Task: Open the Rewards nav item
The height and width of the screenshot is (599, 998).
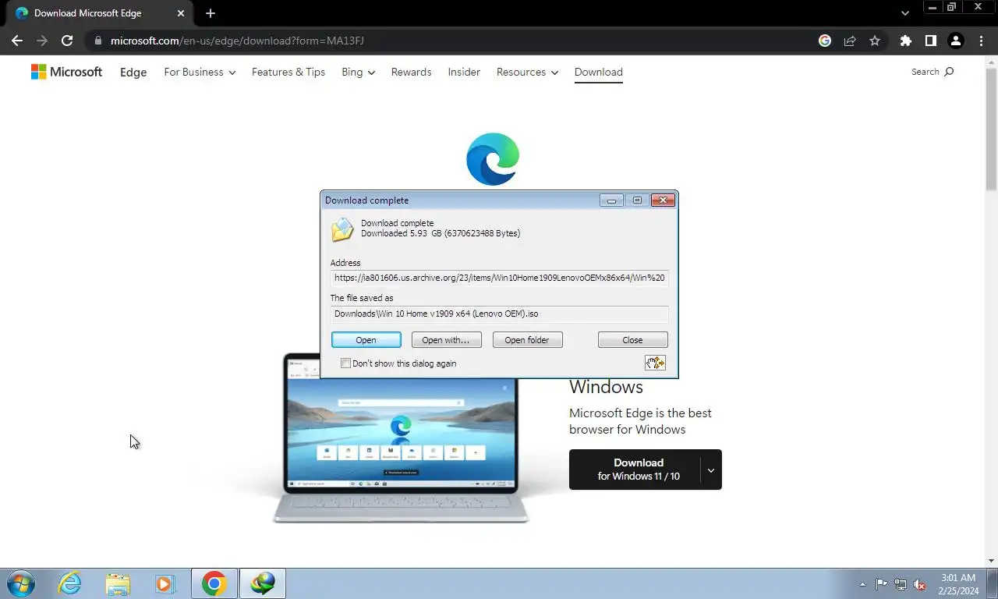Action: (x=411, y=72)
